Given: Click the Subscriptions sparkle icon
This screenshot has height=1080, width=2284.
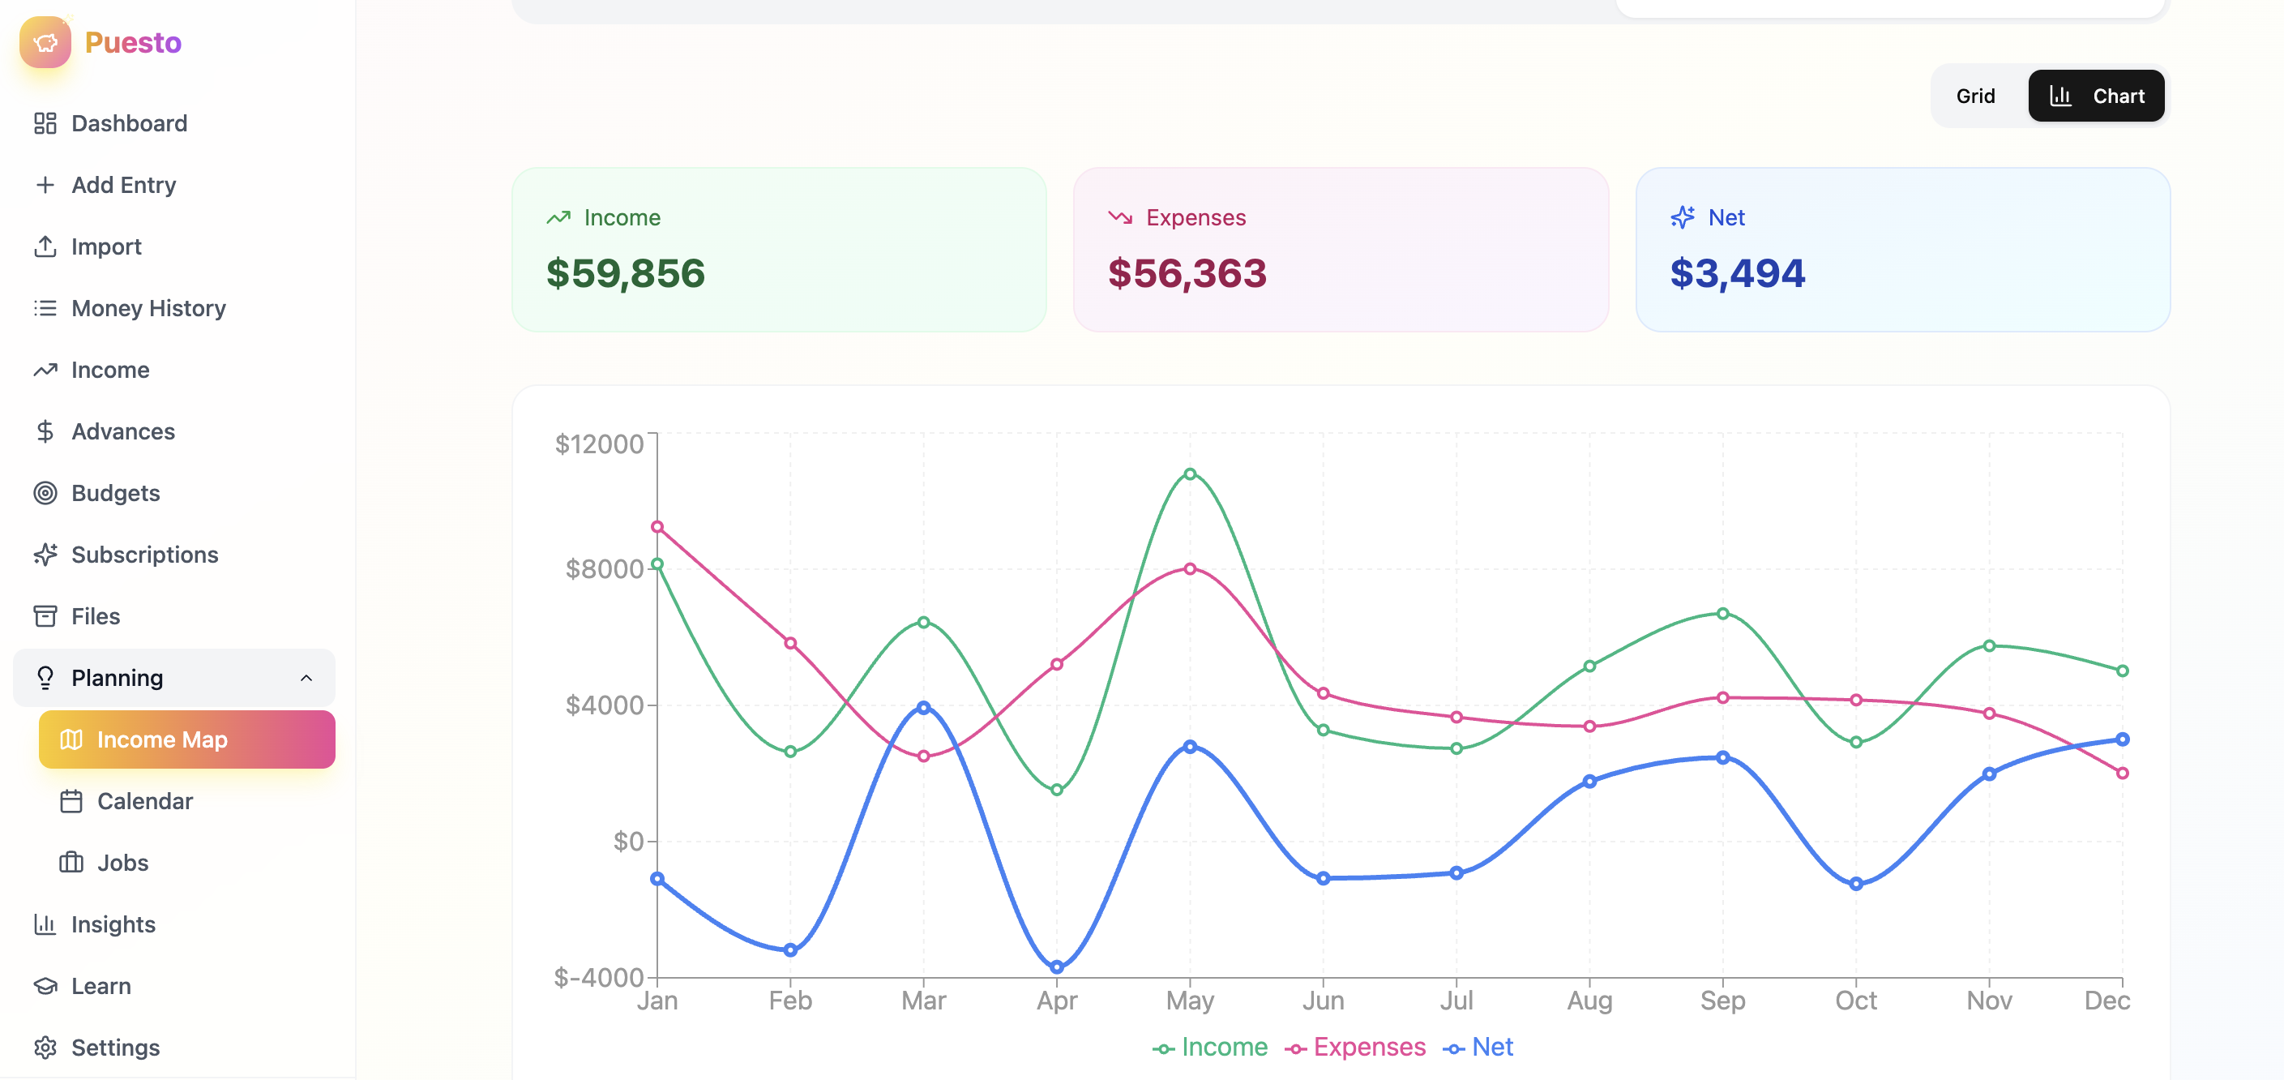Looking at the screenshot, I should [x=45, y=555].
